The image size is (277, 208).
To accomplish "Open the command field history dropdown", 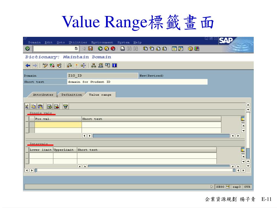I will point(76,48).
